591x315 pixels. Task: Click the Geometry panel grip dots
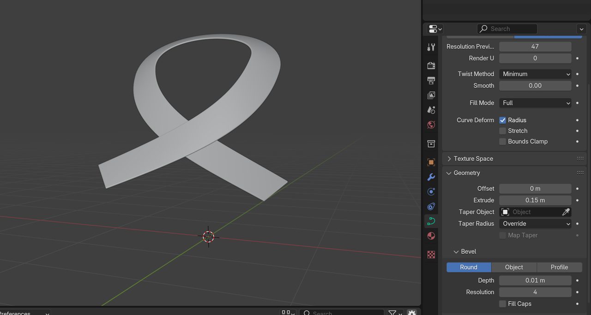point(580,172)
